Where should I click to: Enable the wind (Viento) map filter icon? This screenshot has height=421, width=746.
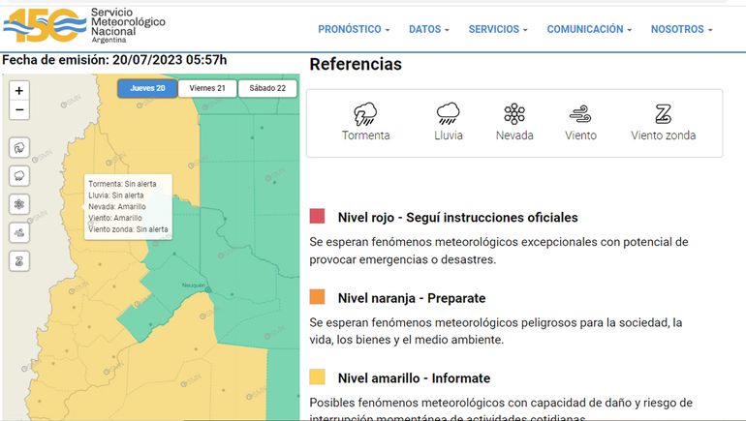[x=19, y=232]
